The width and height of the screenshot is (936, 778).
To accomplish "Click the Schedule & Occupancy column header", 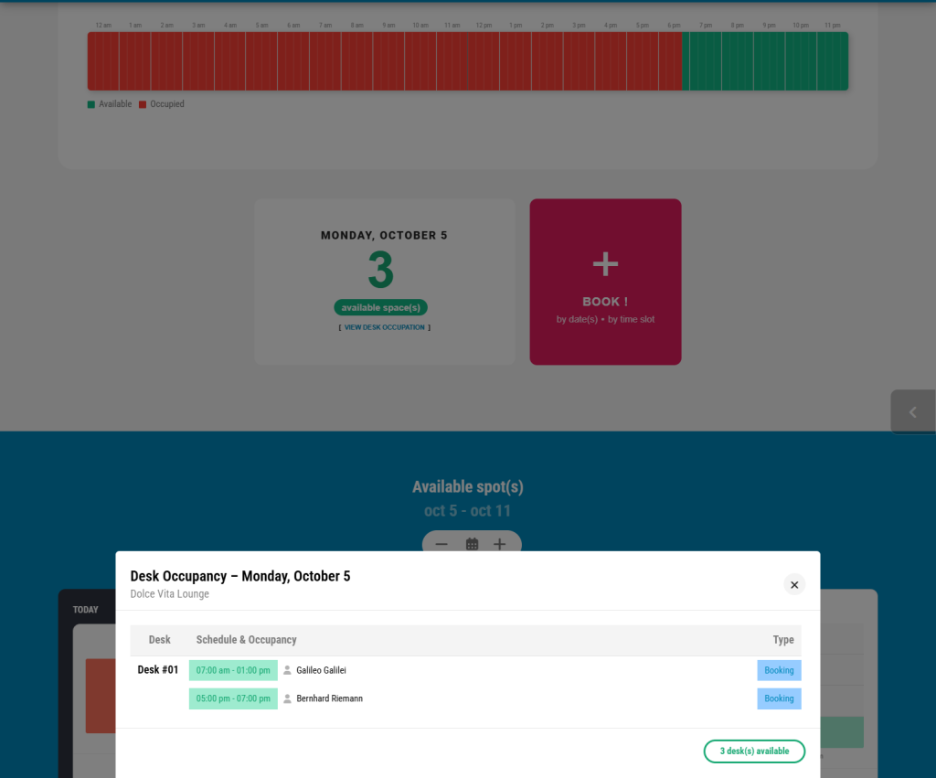I will pyautogui.click(x=246, y=639).
